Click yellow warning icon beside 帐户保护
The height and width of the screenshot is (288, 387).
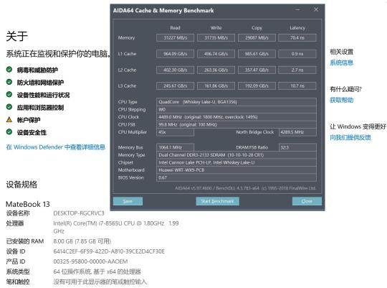[9, 120]
